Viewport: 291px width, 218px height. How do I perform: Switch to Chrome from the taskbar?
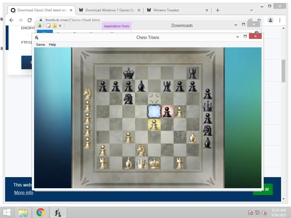[x=40, y=212]
